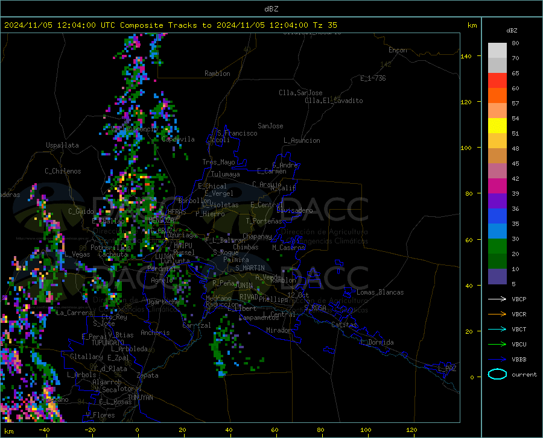Click the Uspallata map label
Screen dimensions: 543x438
click(62, 145)
